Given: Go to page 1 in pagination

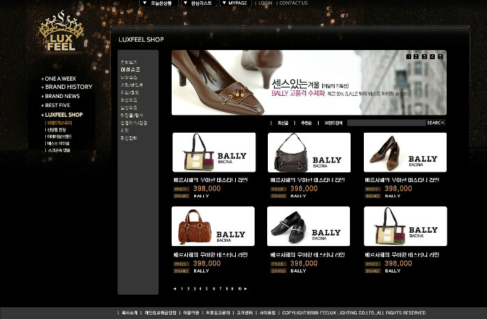Looking at the screenshot, I should [182, 289].
